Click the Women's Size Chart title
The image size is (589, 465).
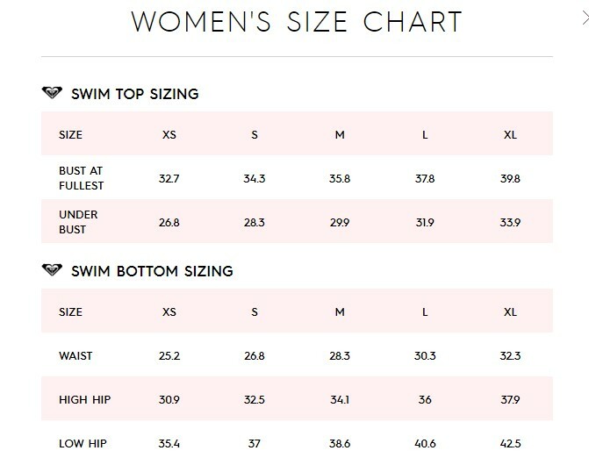[x=297, y=22]
